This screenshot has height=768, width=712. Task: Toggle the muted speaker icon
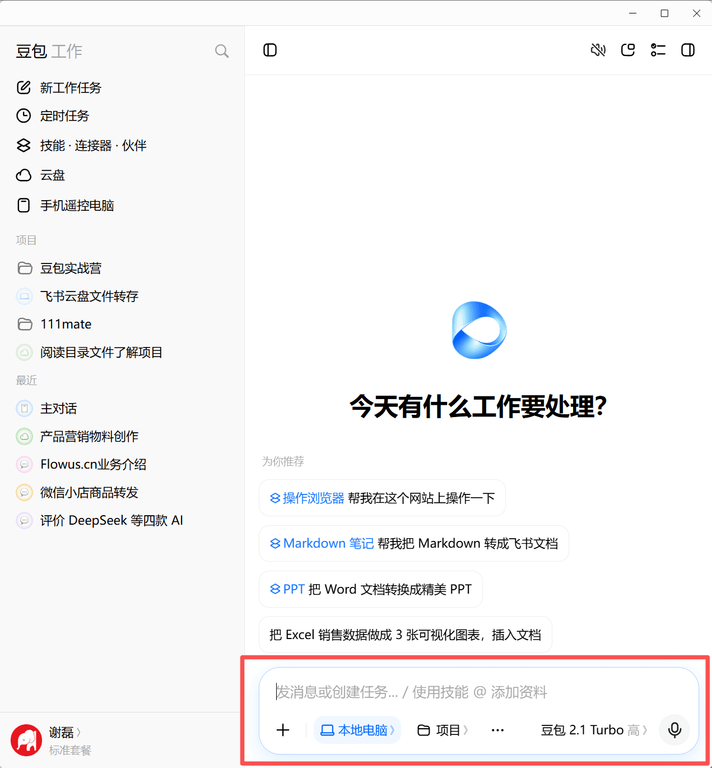(598, 50)
